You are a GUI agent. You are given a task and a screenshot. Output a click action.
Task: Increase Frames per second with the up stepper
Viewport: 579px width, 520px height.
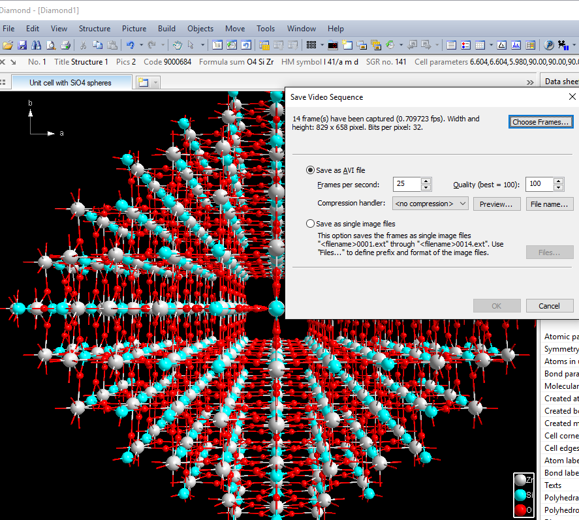(425, 180)
